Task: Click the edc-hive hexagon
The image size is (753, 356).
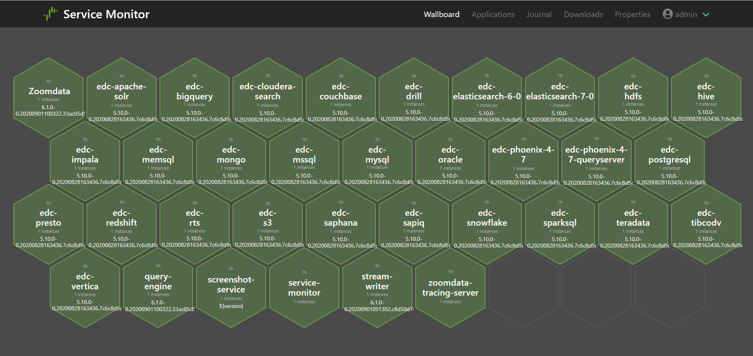Action: click(707, 98)
